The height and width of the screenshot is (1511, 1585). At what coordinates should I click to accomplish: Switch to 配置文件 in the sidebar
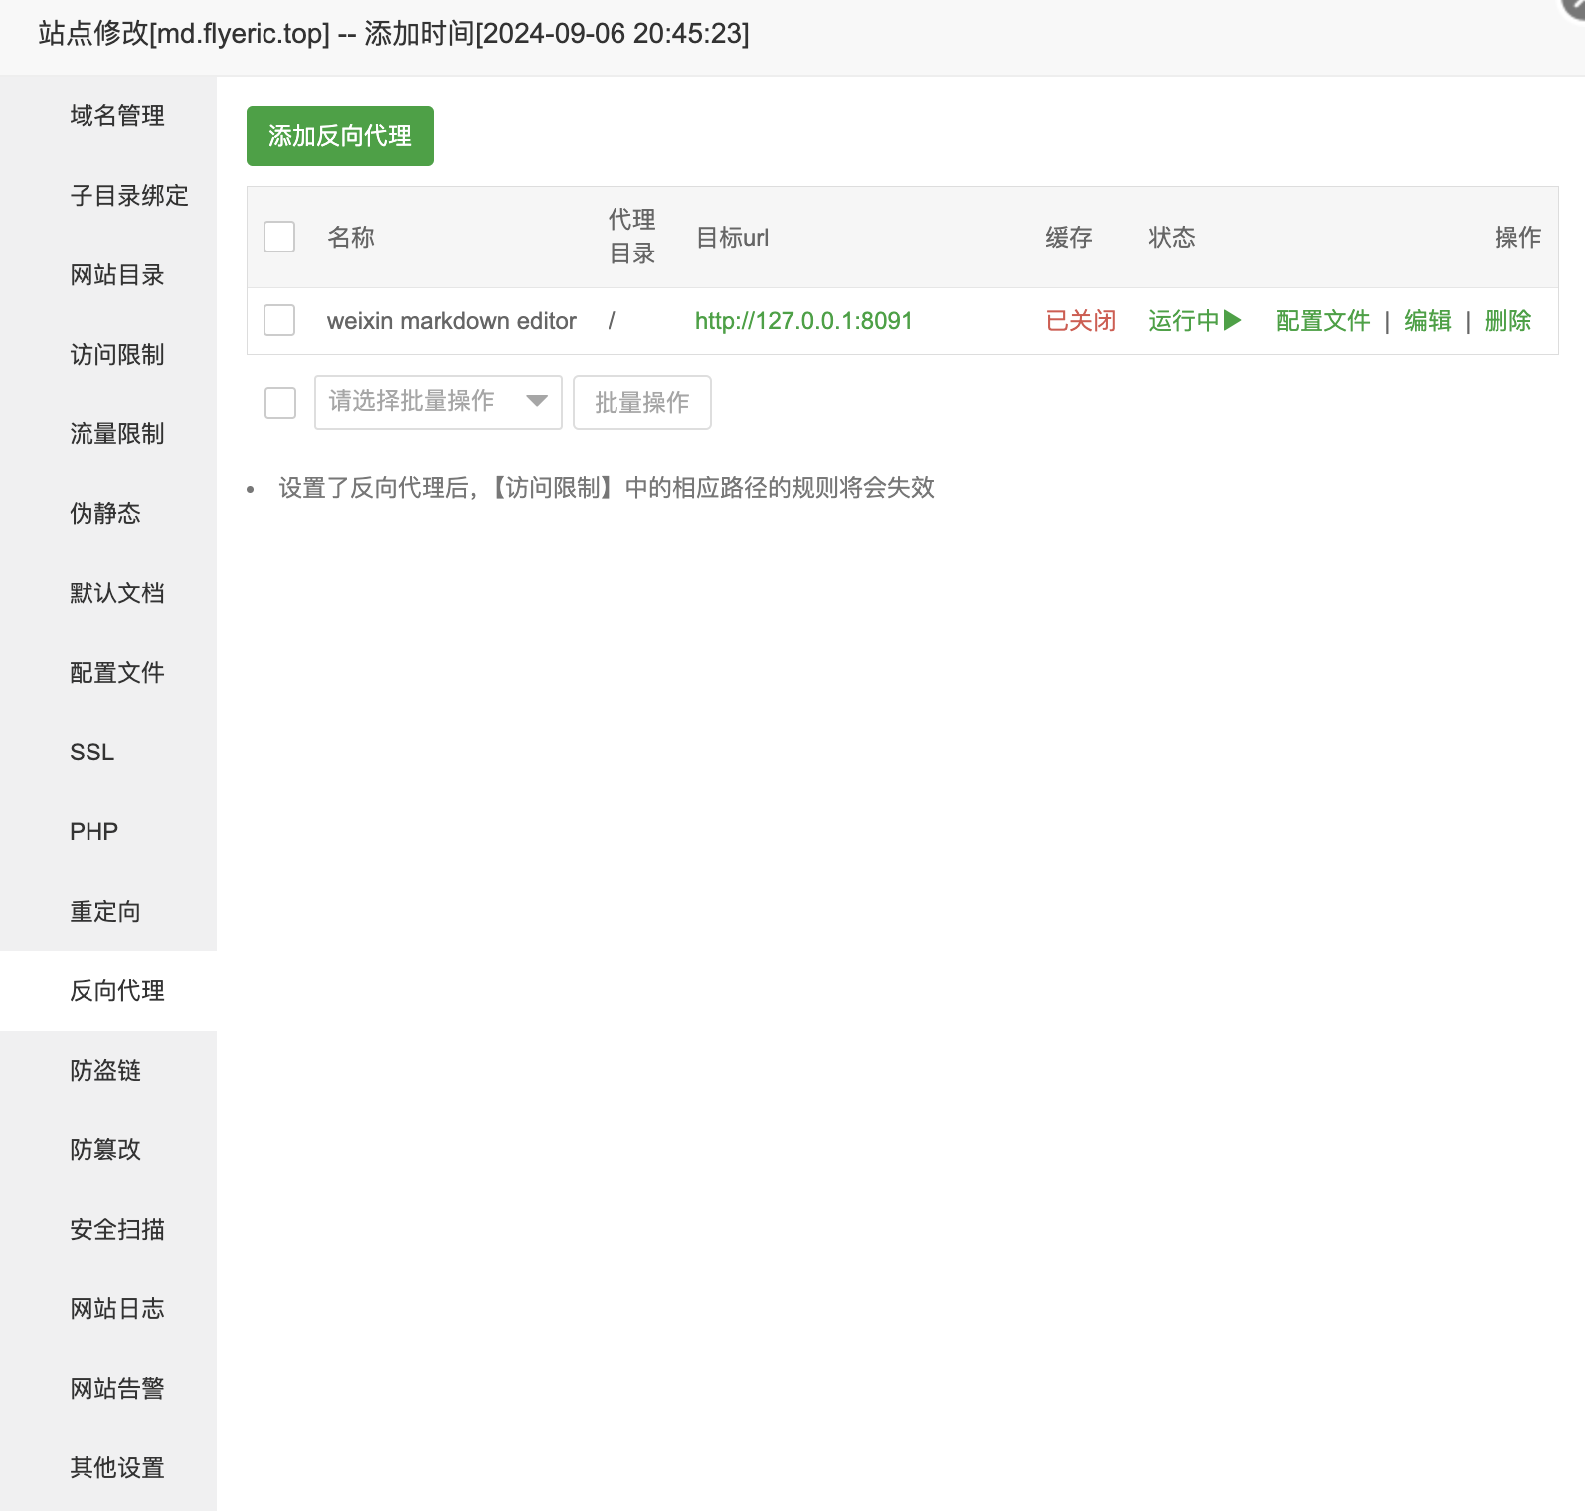tap(108, 673)
